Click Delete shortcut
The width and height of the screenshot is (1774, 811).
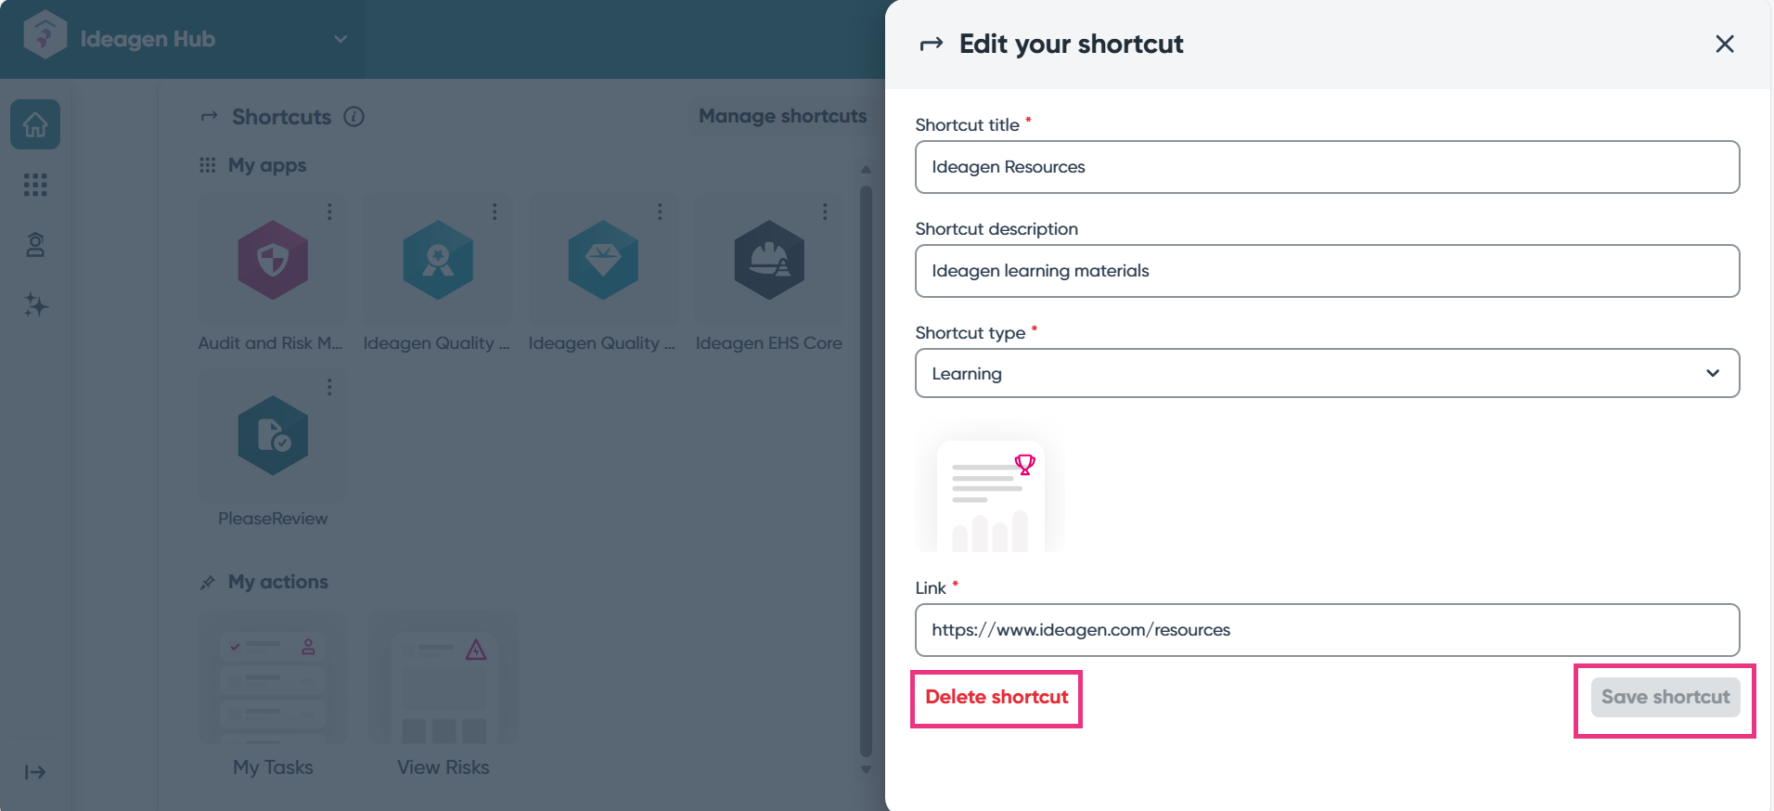tap(996, 697)
